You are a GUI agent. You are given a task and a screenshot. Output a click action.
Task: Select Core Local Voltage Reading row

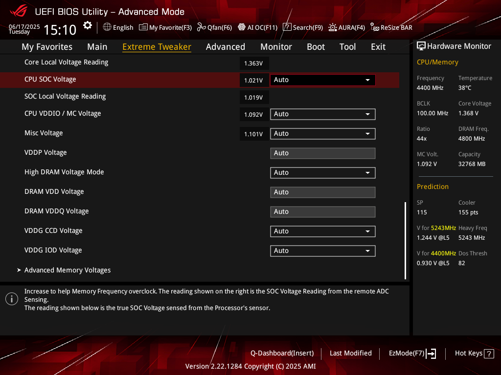coord(200,62)
